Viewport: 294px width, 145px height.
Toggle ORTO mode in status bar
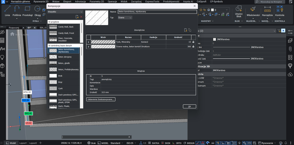pyautogui.click(x=177, y=143)
